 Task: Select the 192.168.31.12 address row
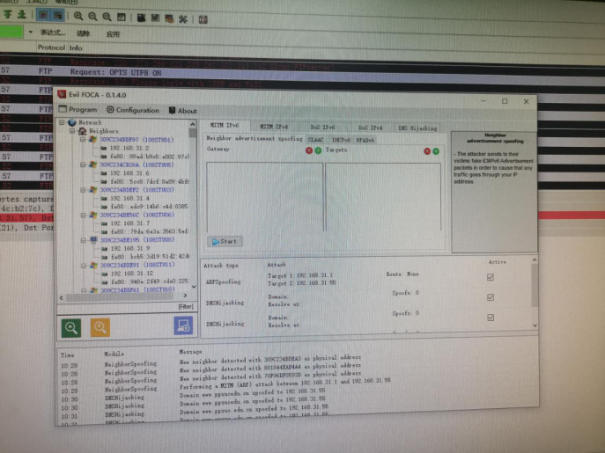point(131,274)
